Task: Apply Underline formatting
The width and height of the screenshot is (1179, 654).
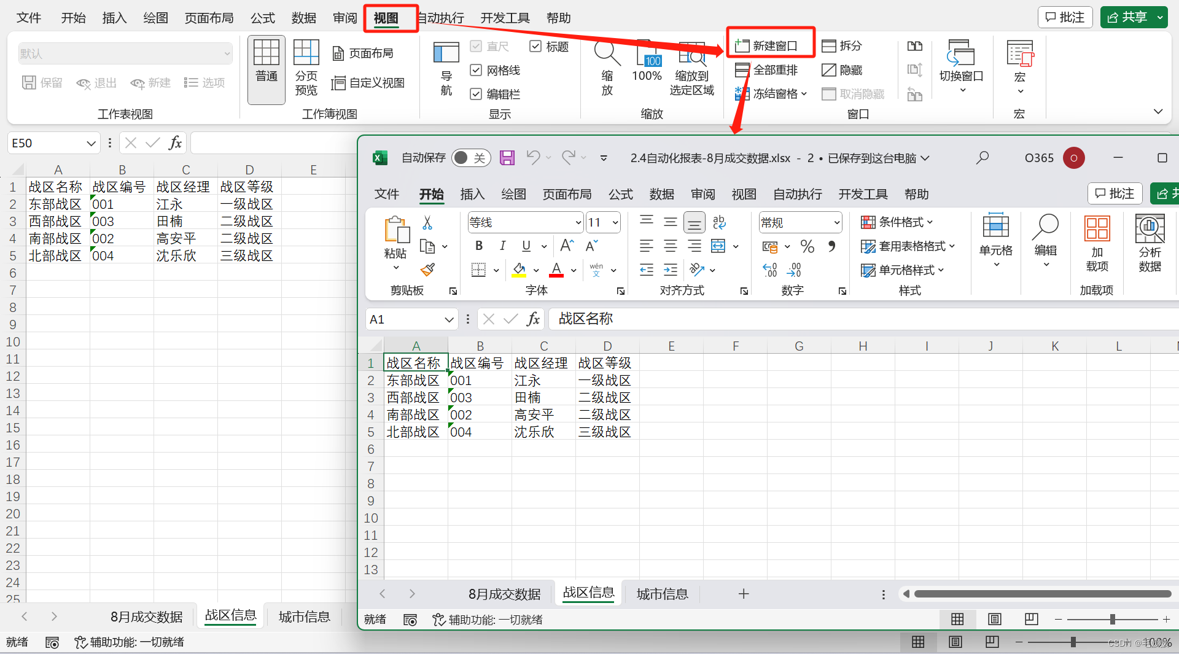Action: [x=526, y=246]
